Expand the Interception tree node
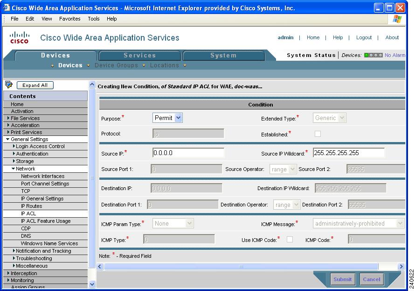The width and height of the screenshot is (415, 291). coord(8,273)
